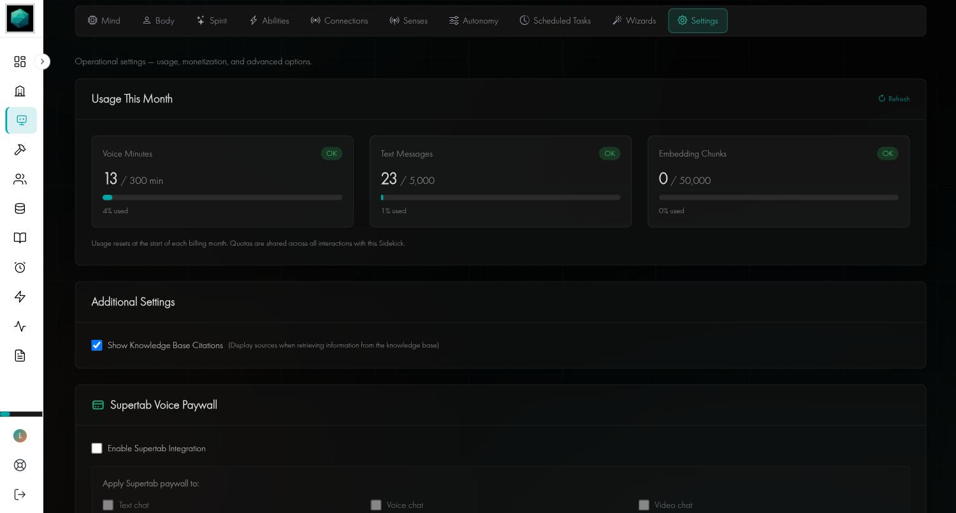Switch to the Abilities tab
Image resolution: width=956 pixels, height=513 pixels.
pyautogui.click(x=269, y=20)
